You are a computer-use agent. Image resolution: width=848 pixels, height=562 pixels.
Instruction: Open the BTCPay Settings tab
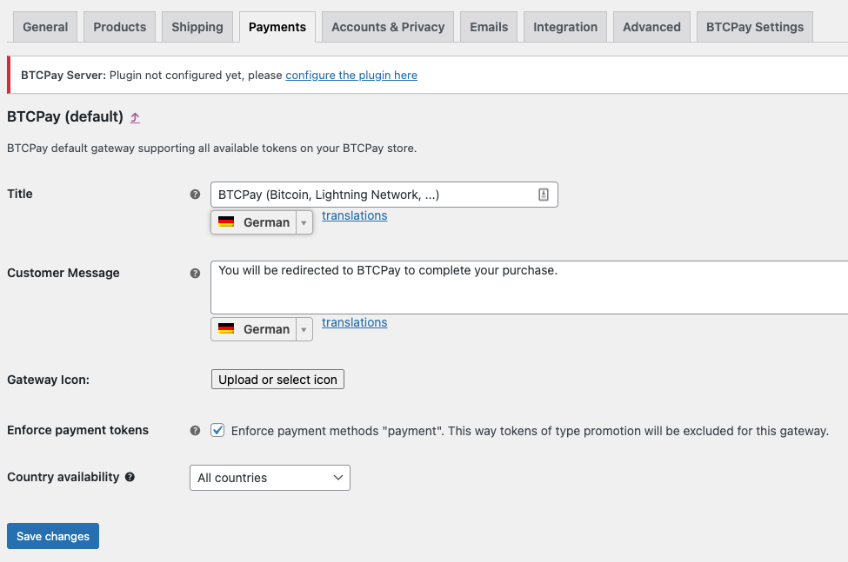point(755,27)
